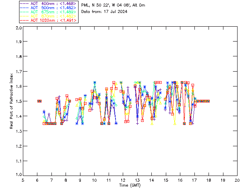This screenshot has width=244, height=195.
Task: Click the x-axis label 18
Action: click(x=209, y=180)
